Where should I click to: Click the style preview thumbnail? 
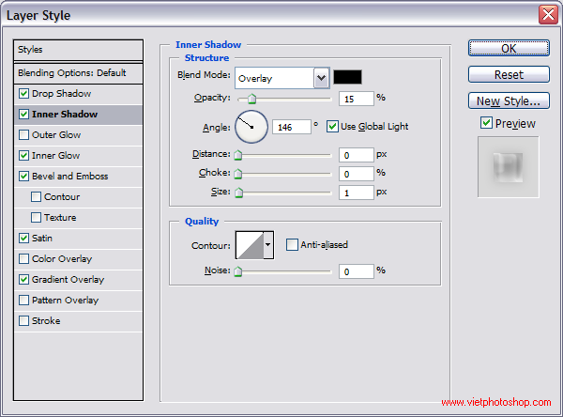pos(508,167)
